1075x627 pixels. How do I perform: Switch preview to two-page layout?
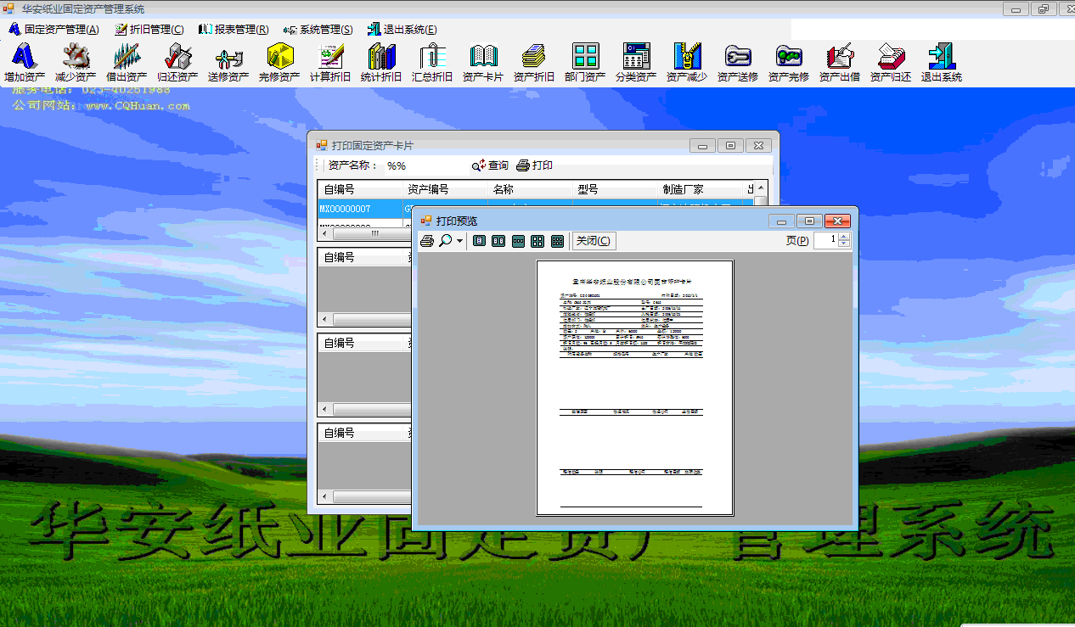(x=498, y=241)
